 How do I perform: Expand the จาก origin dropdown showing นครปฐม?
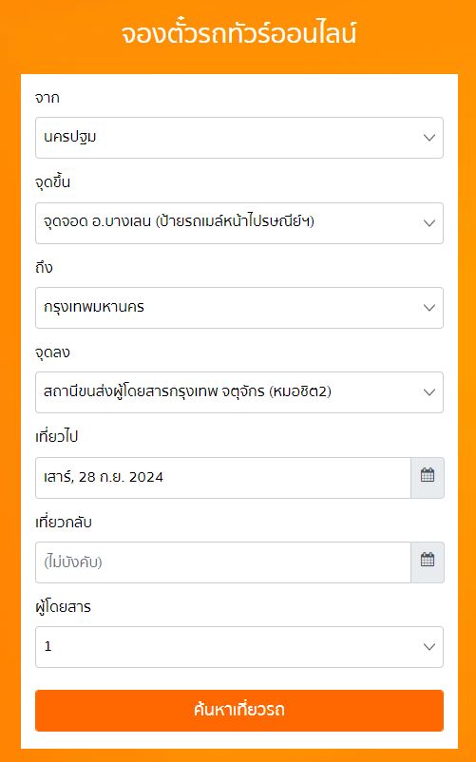point(239,138)
